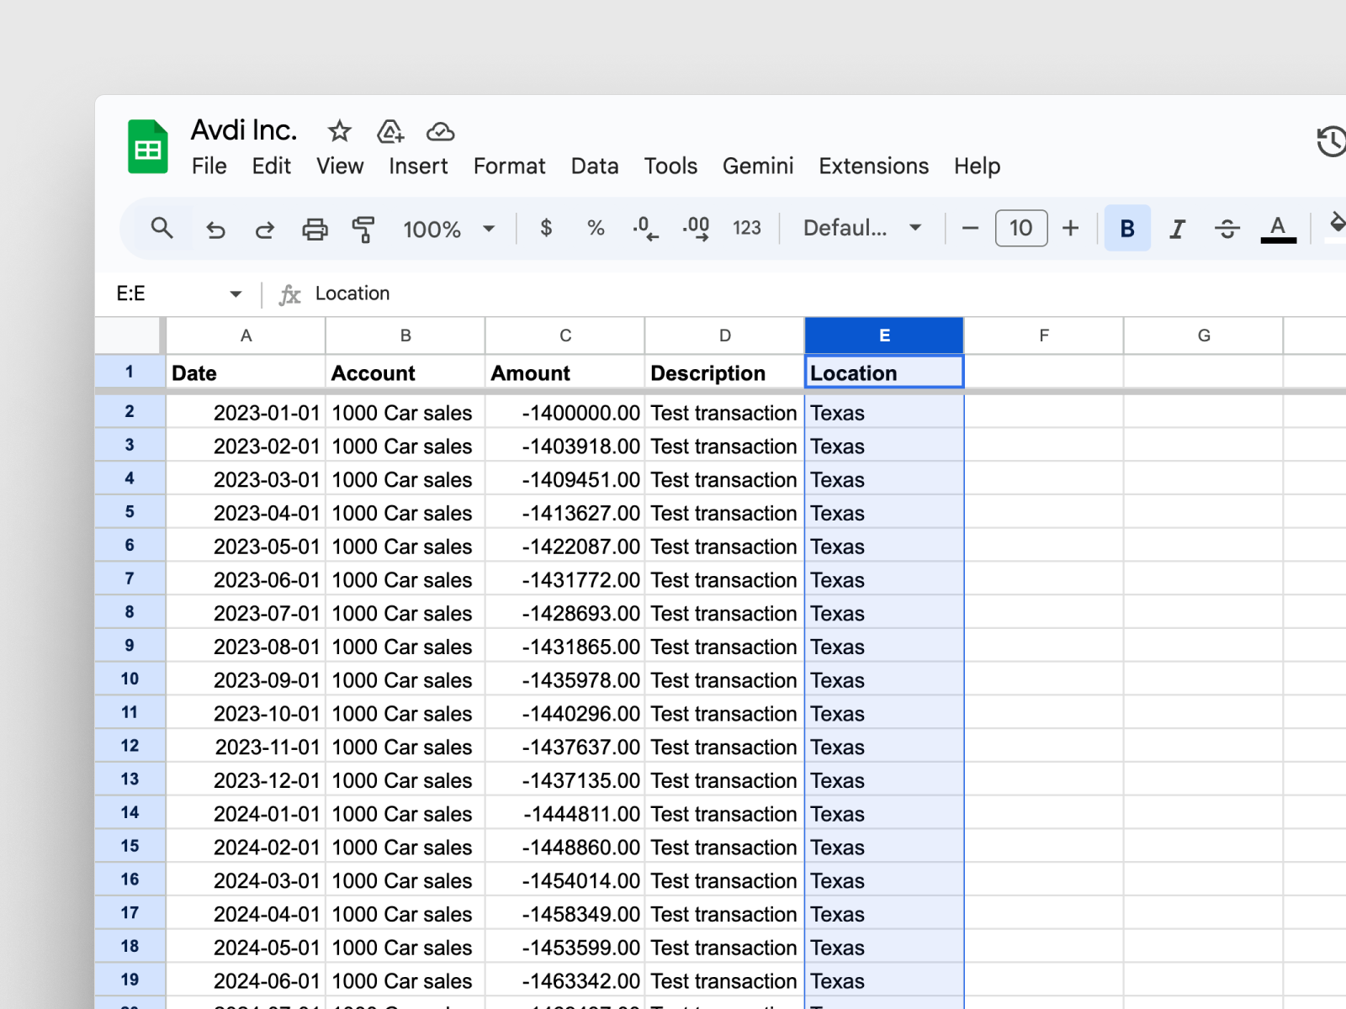1346x1009 pixels.
Task: Increase font size with plus button
Action: tap(1070, 229)
